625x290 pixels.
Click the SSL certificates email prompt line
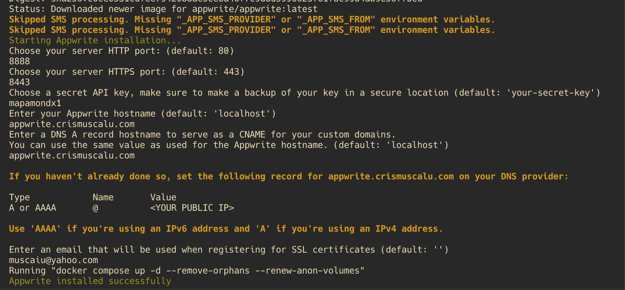point(228,250)
